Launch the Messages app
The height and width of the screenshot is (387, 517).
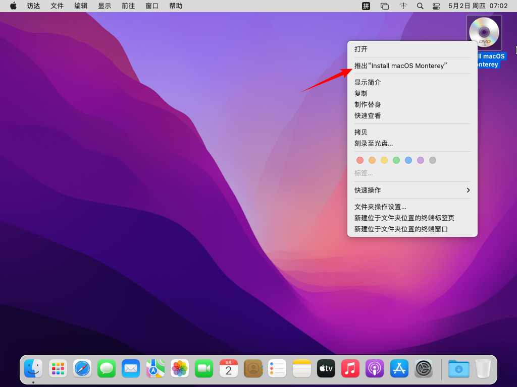click(107, 368)
